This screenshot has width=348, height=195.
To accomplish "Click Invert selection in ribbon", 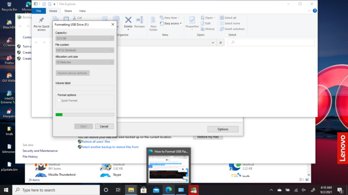I will 232,29.
